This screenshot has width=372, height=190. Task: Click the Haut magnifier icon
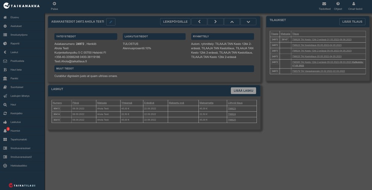(5, 104)
